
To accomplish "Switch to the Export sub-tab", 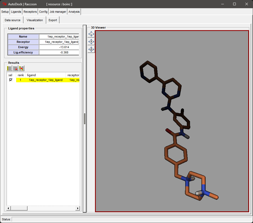I will pos(53,20).
